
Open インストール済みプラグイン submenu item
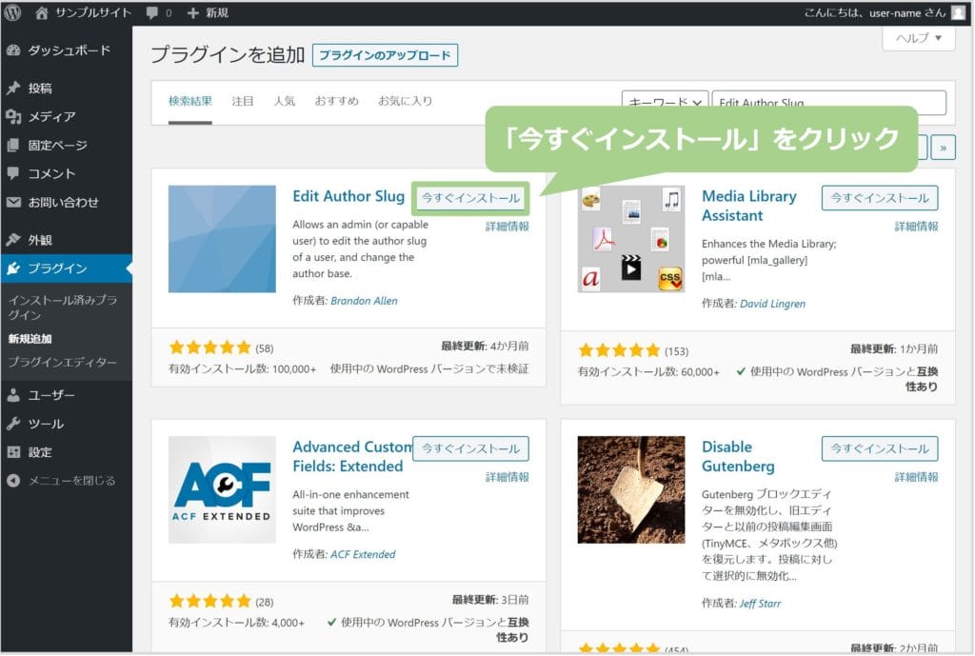62,308
